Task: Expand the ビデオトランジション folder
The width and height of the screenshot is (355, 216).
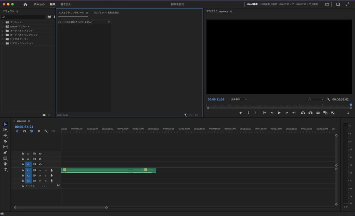Action: (3, 43)
